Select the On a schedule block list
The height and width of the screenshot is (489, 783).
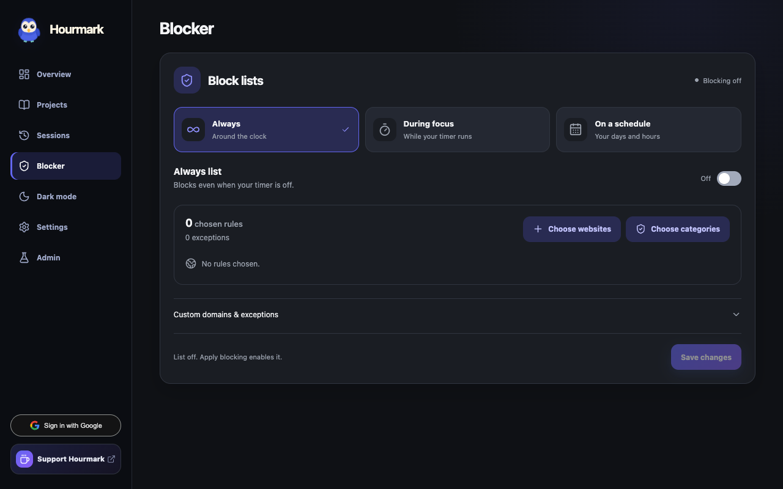point(648,130)
